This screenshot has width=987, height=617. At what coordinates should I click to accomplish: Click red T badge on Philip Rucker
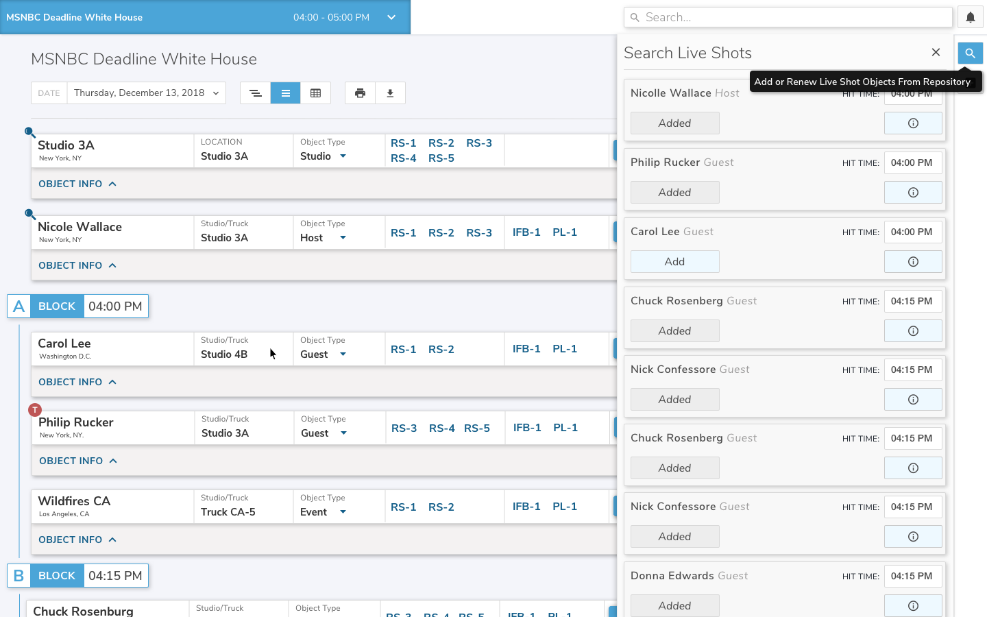tap(35, 410)
